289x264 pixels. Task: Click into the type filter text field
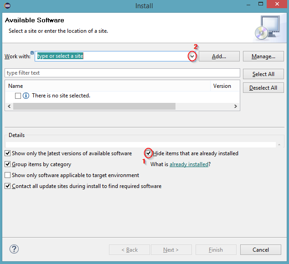coord(122,73)
